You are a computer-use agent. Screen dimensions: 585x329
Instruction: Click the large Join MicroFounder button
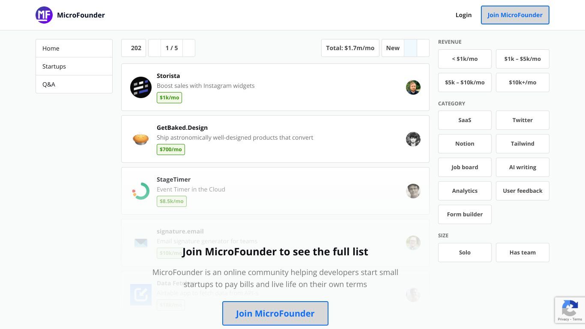click(275, 313)
